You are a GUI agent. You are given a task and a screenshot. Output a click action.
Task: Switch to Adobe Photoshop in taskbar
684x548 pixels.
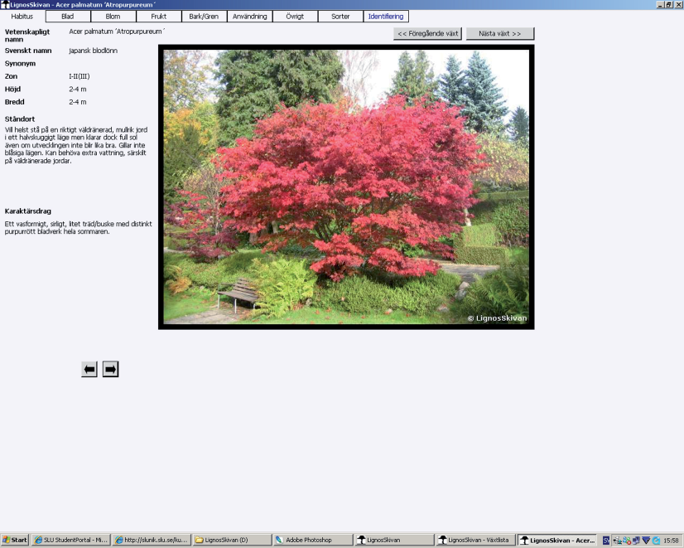click(x=312, y=541)
